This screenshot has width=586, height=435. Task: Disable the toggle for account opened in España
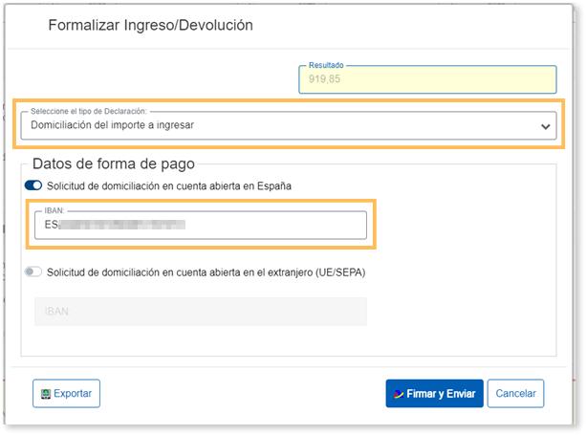(34, 185)
